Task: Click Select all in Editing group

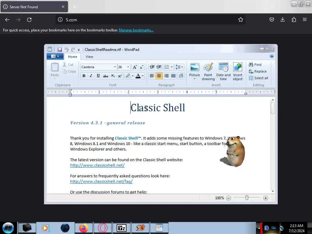Action: 258,78
